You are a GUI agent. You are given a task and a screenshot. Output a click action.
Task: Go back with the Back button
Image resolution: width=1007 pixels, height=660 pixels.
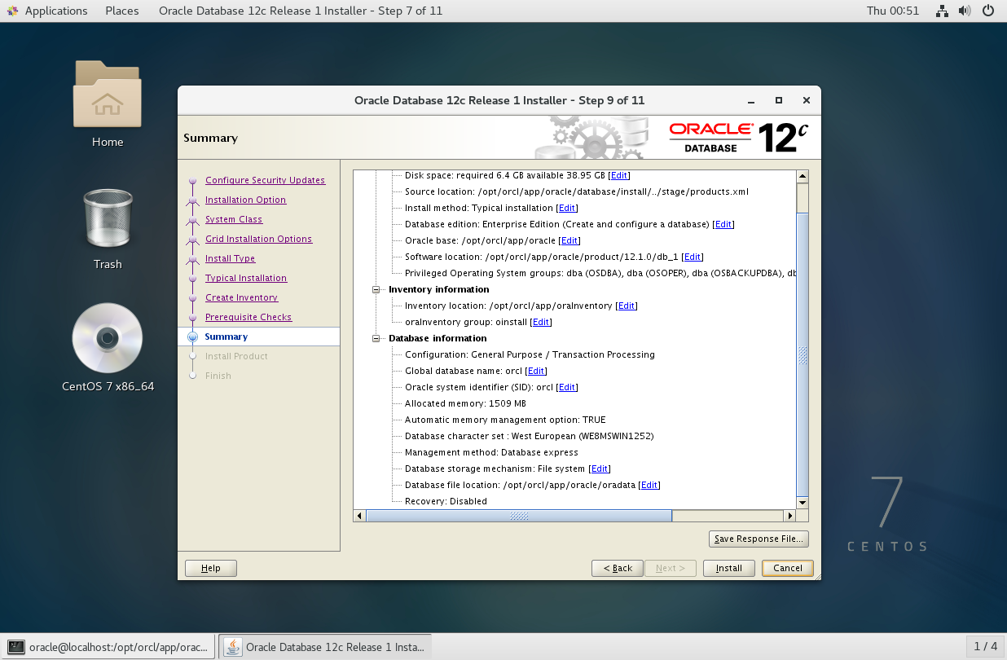point(617,568)
